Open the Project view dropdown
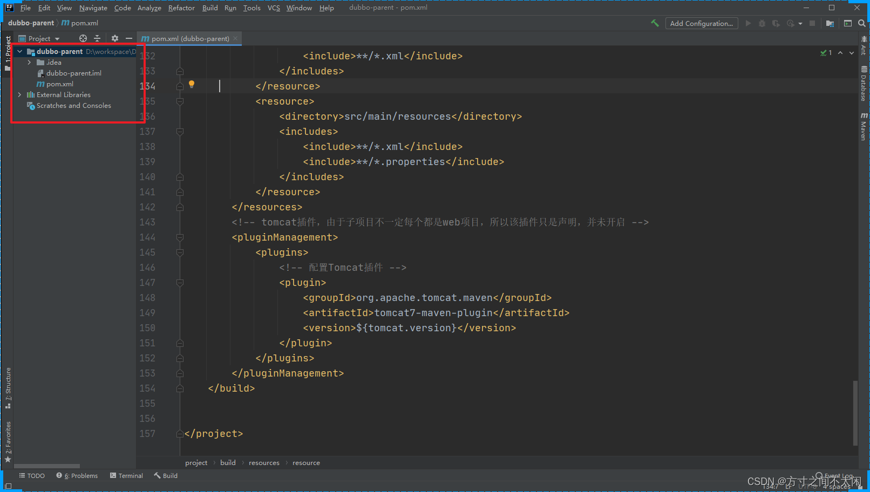 (x=39, y=38)
